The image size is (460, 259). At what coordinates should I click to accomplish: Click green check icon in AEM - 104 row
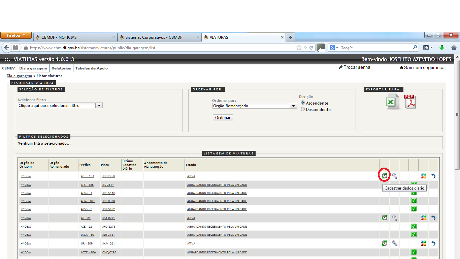click(x=414, y=201)
